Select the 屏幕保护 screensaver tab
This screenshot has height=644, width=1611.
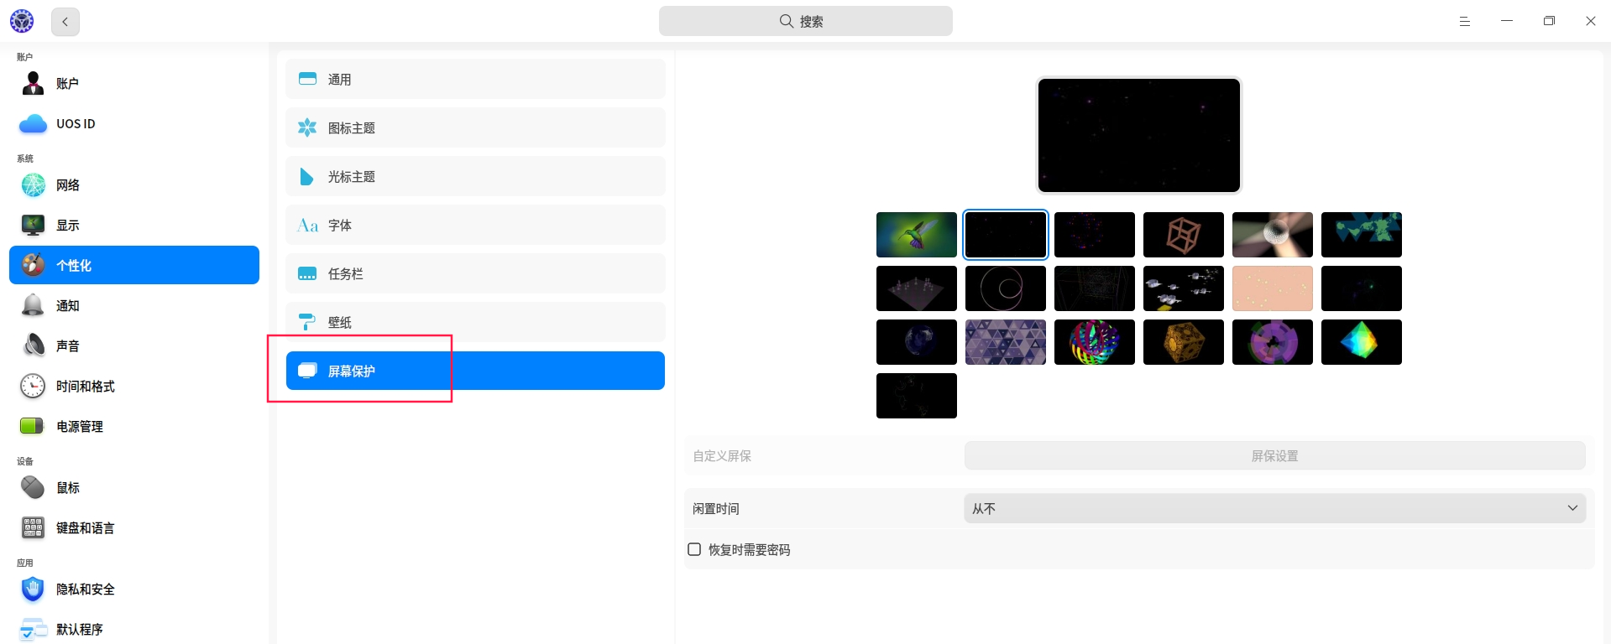coord(475,371)
